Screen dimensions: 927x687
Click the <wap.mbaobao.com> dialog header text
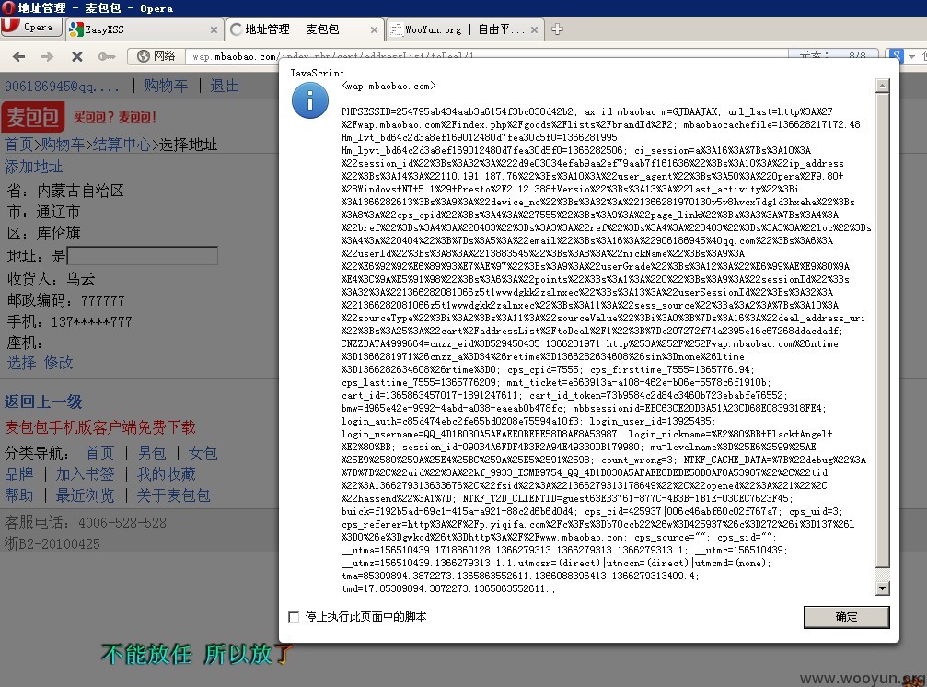pyautogui.click(x=388, y=86)
